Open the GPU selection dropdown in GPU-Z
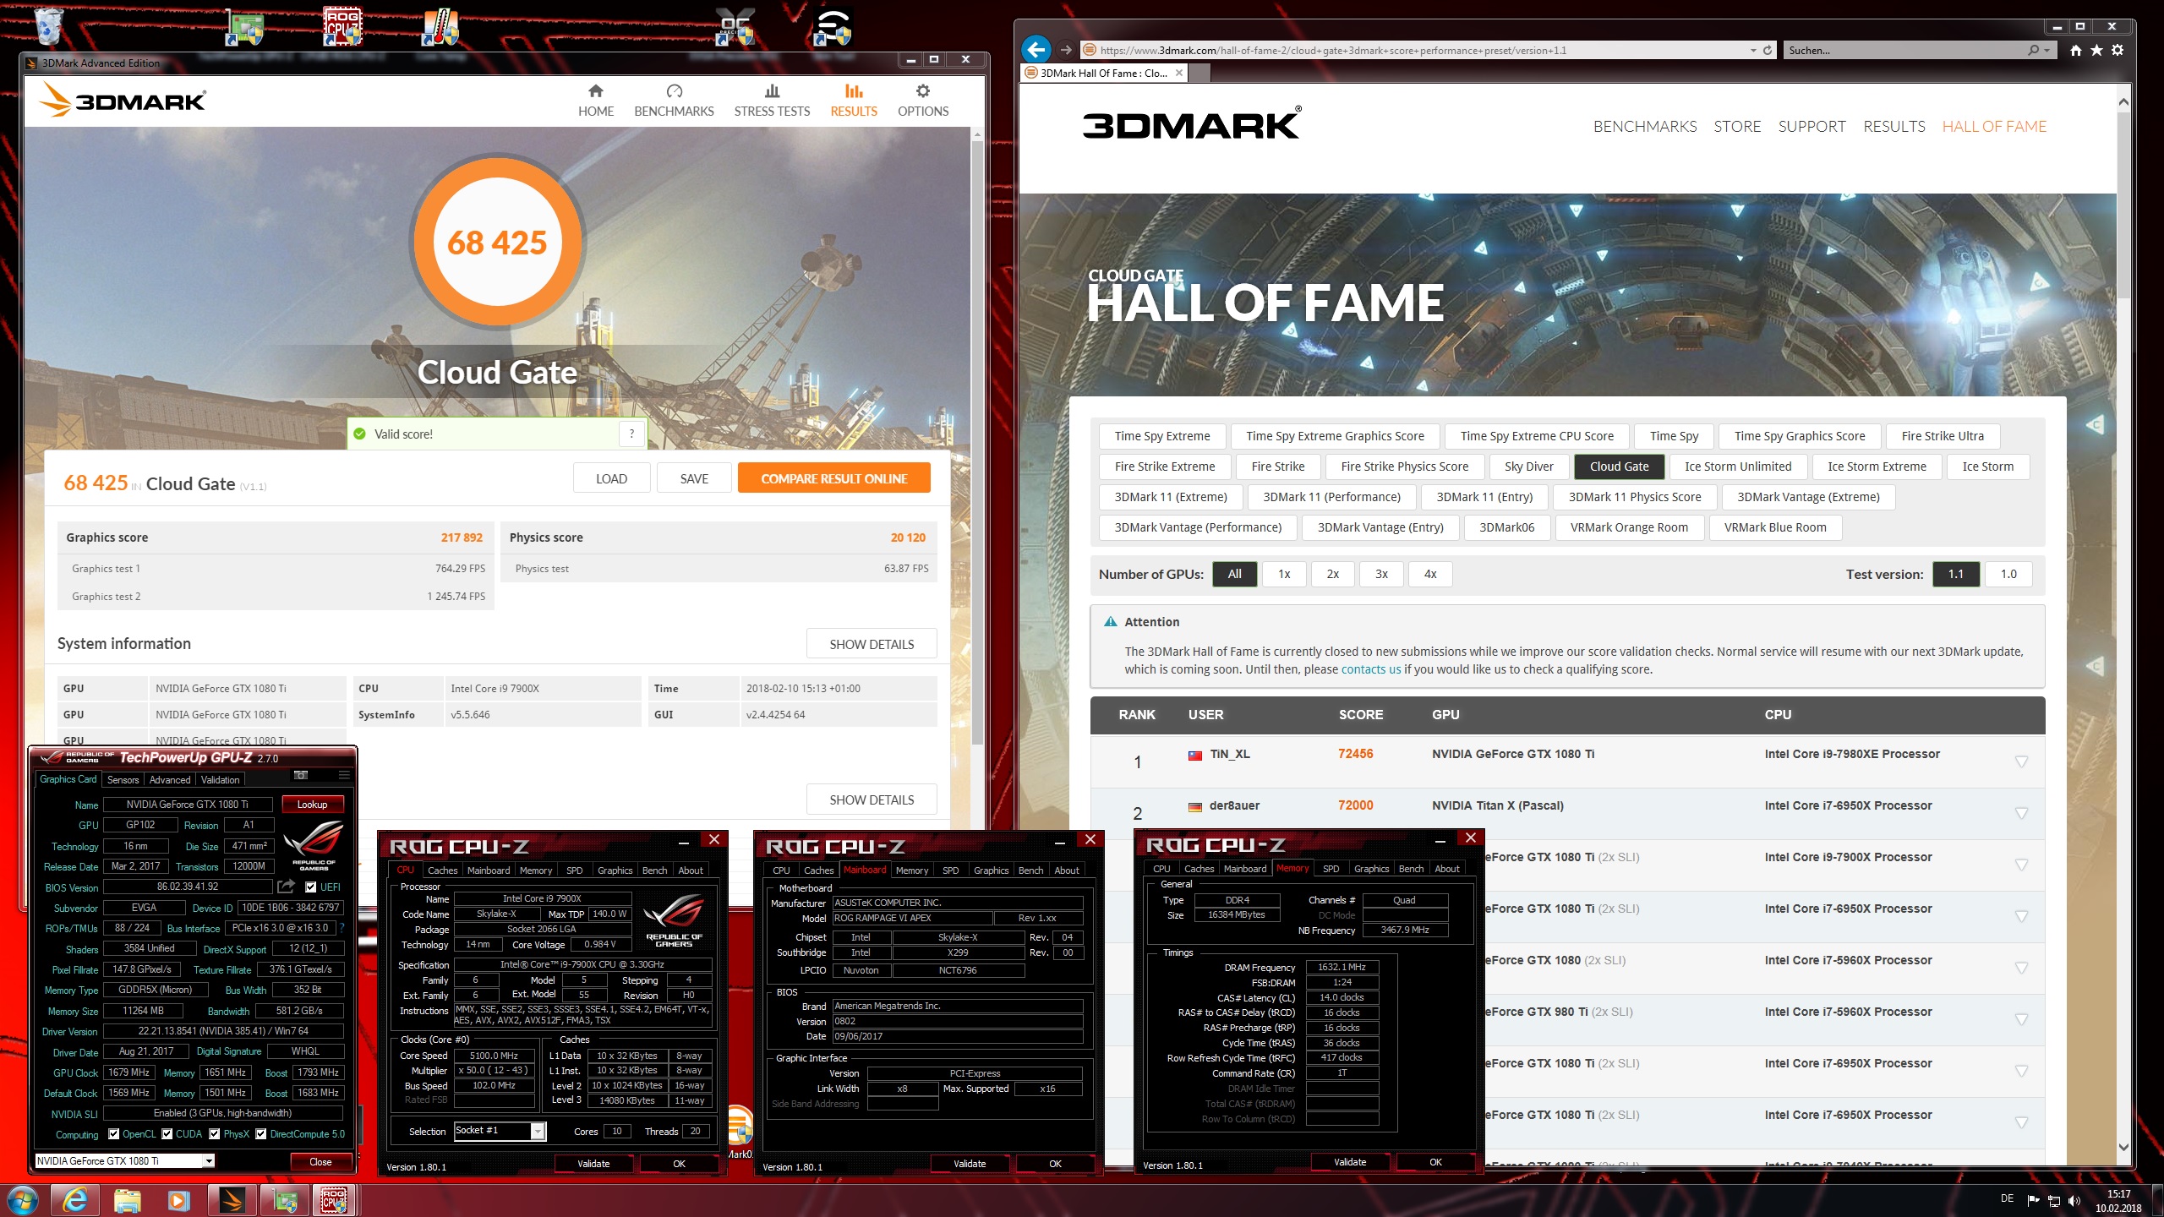 click(x=208, y=1160)
